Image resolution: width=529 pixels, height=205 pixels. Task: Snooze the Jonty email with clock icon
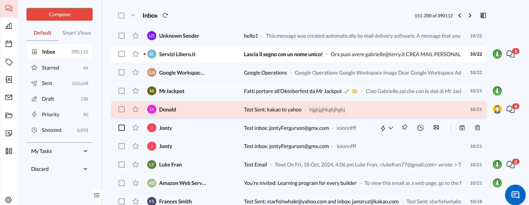pos(420,128)
